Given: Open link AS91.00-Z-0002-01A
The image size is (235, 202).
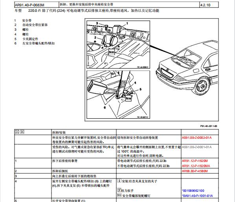Looking at the screenshot, I should point(196,138).
